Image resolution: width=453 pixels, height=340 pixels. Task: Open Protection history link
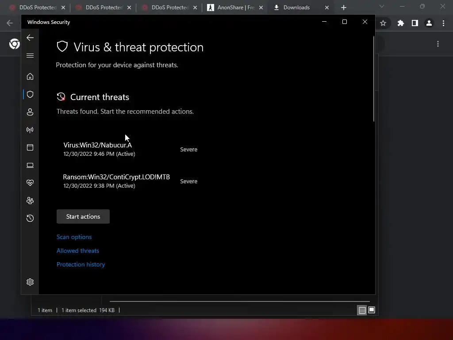81,264
